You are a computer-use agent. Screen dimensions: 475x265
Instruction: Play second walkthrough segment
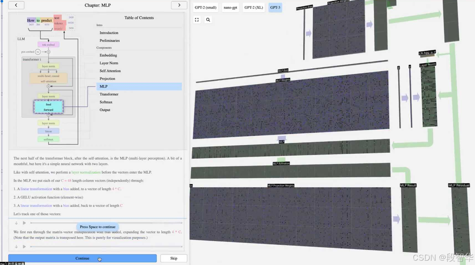[x=24, y=247]
